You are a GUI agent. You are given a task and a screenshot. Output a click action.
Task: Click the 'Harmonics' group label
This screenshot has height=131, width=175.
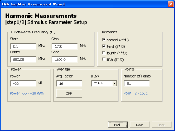[x=109, y=32]
